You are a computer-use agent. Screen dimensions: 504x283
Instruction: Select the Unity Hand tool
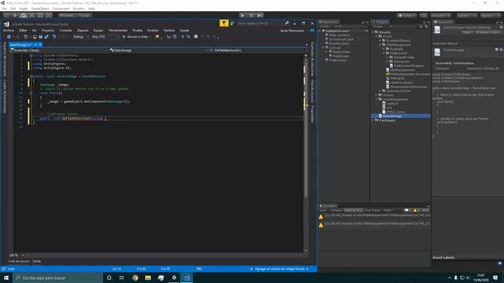point(6,16)
